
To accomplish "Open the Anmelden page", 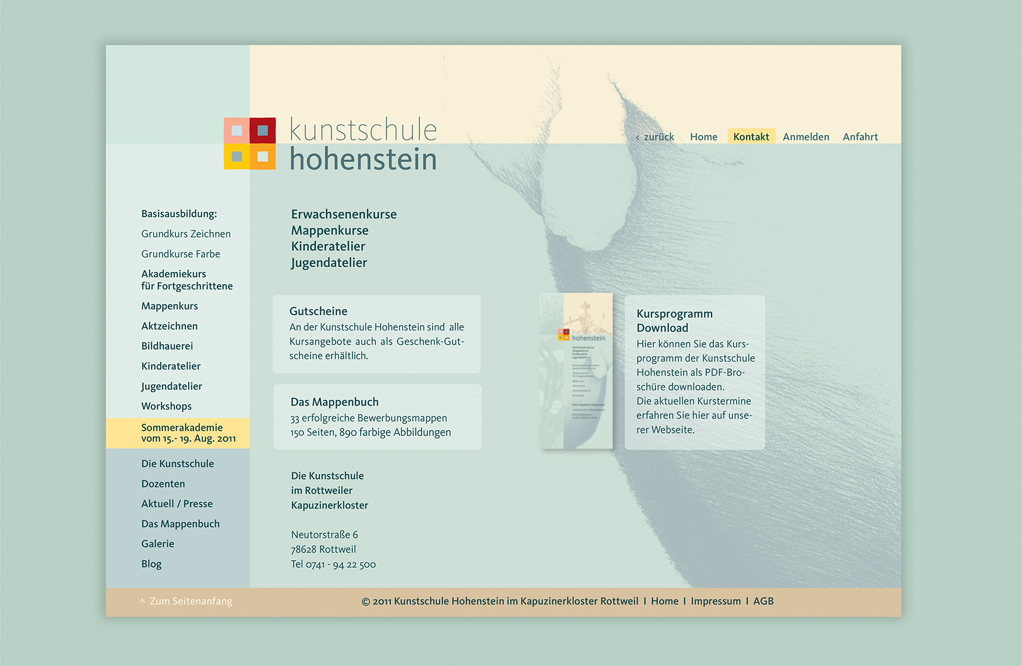I will coord(806,137).
